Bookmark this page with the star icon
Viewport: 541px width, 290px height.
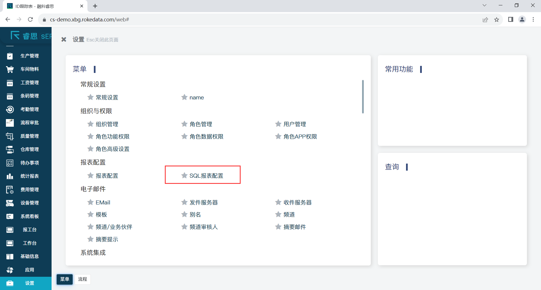click(496, 19)
